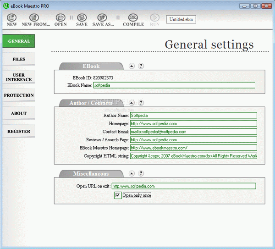This screenshot has width=275, height=249.
Task: Open help for the Miscellaneous section
Action: coord(141,173)
